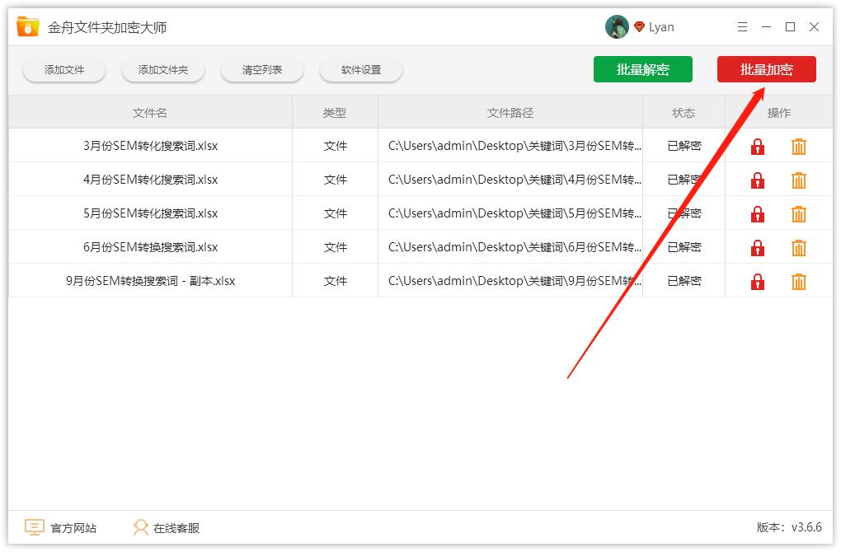Open the hamburger menu in the title bar
Screen dimensions: 841x552
tap(741, 26)
